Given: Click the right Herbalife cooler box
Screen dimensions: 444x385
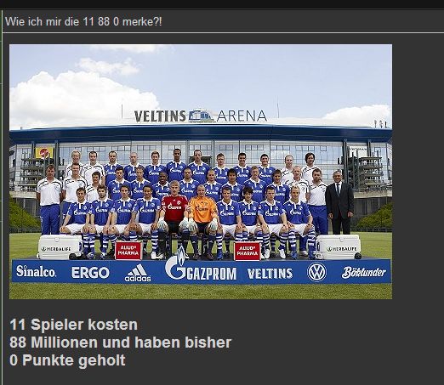Looking at the screenshot, I should tap(339, 247).
